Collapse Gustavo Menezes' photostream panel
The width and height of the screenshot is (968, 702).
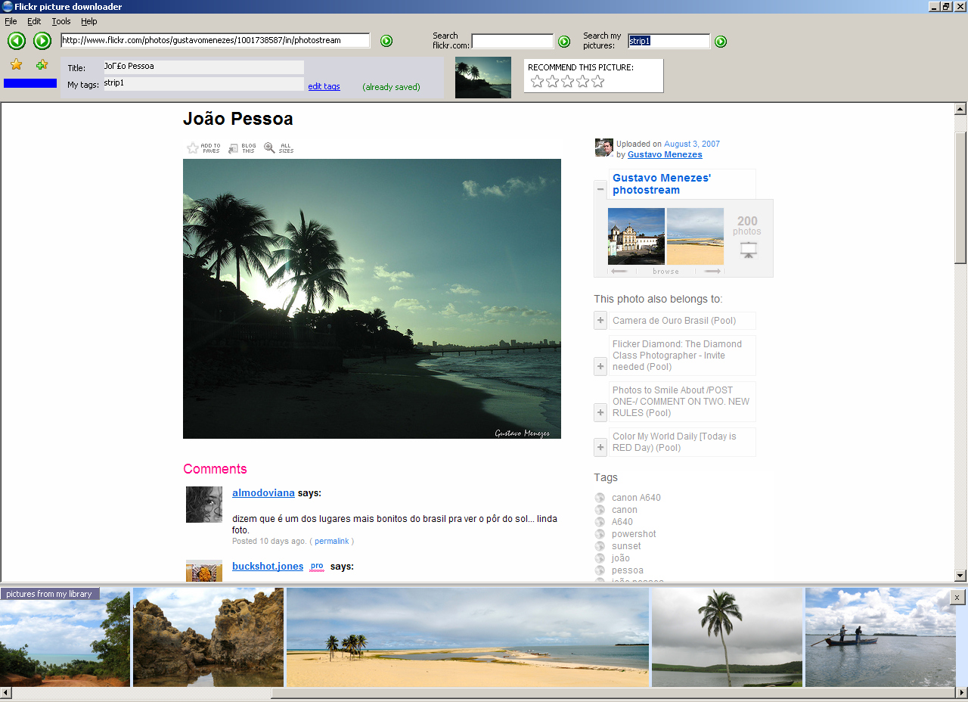tap(600, 188)
